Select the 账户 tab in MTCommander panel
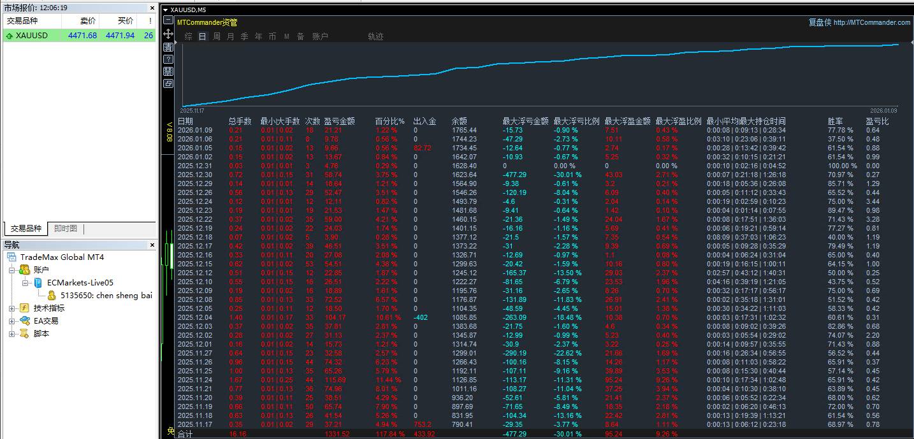The height and width of the screenshot is (439, 914). tap(320, 37)
